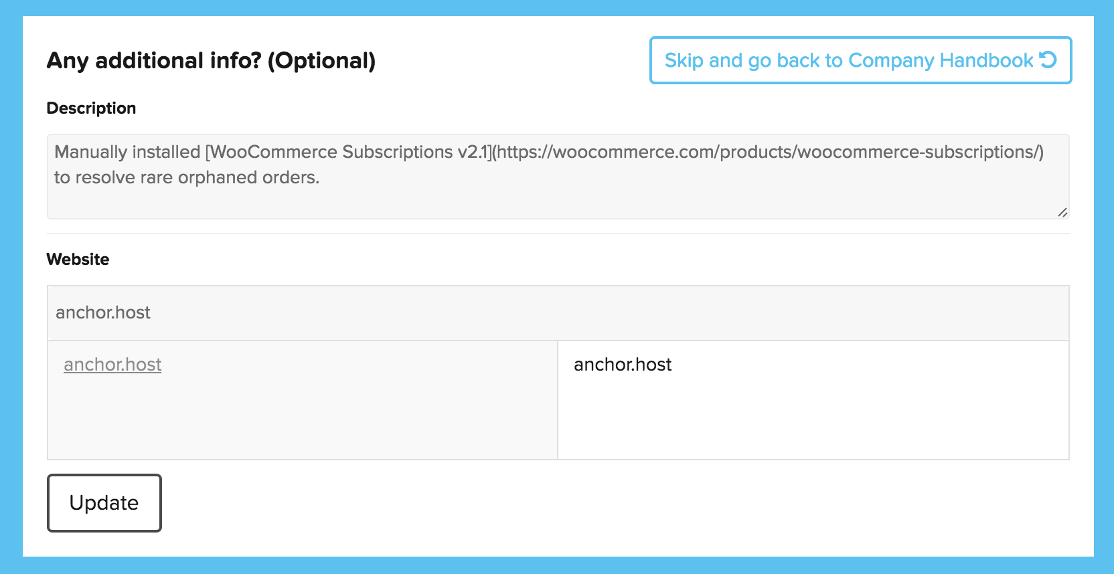The height and width of the screenshot is (574, 1114).
Task: Click "(Optional)" word in the heading
Action: [322, 61]
